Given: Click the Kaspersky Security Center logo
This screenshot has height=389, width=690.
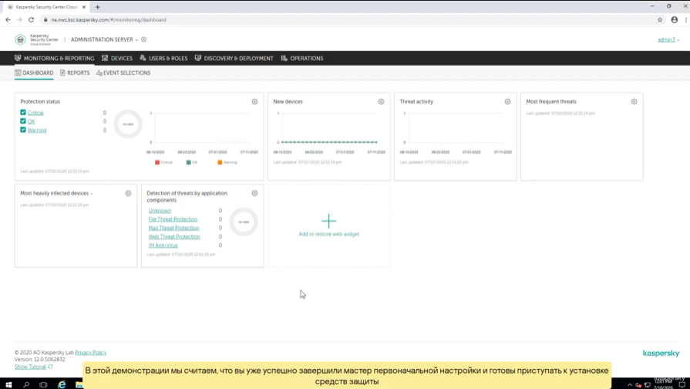Looking at the screenshot, I should 36,39.
